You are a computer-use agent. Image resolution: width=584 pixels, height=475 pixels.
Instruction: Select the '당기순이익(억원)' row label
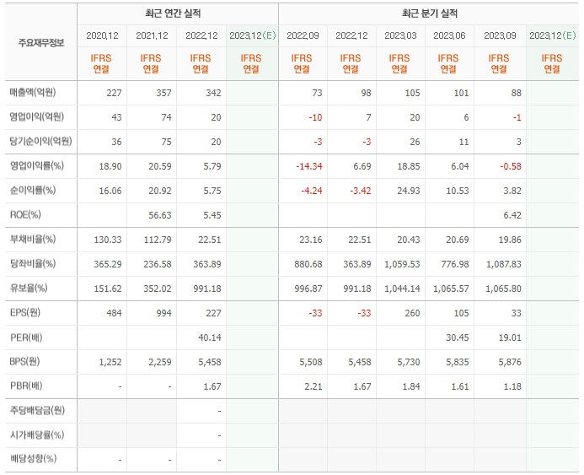coord(41,141)
